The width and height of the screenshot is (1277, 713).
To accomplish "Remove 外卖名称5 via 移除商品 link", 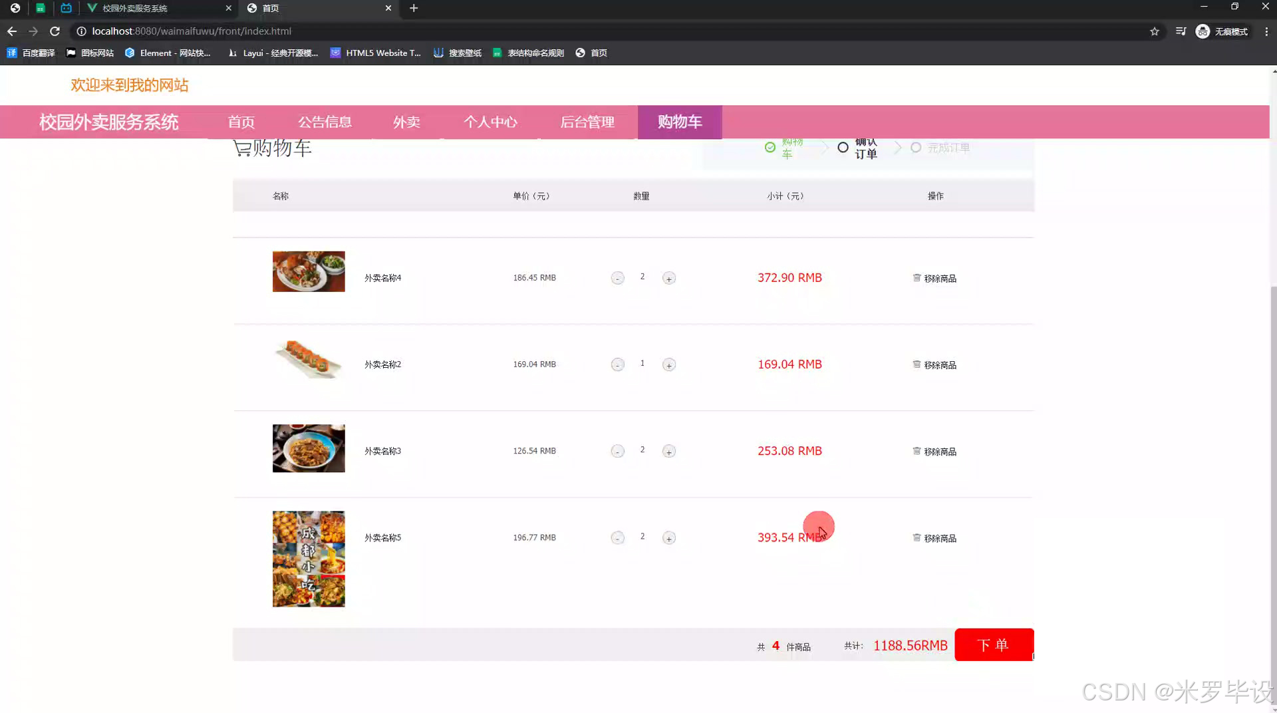I will tap(940, 538).
